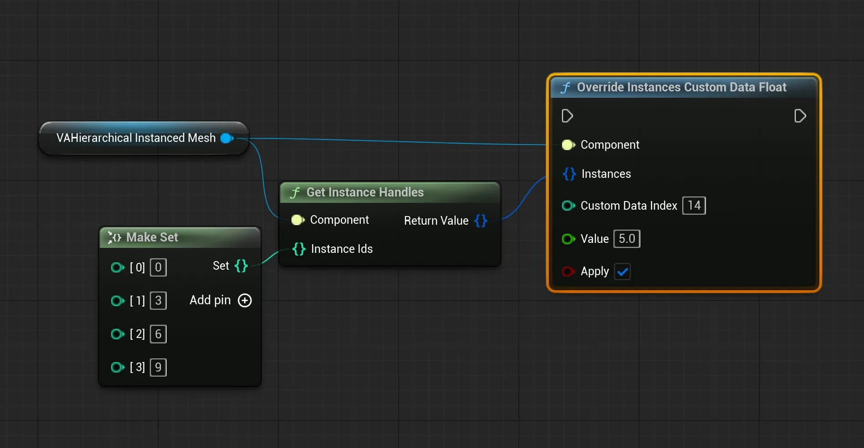Click the VAHierarchical Instanced Mesh output pin
Viewport: 864px width, 448px height.
point(227,138)
